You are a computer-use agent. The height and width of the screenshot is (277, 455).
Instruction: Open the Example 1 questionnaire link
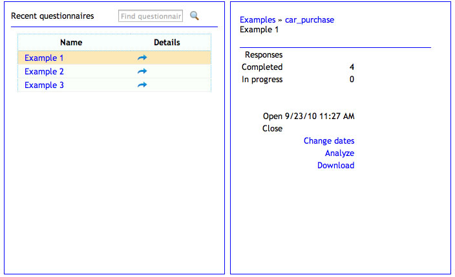point(44,58)
